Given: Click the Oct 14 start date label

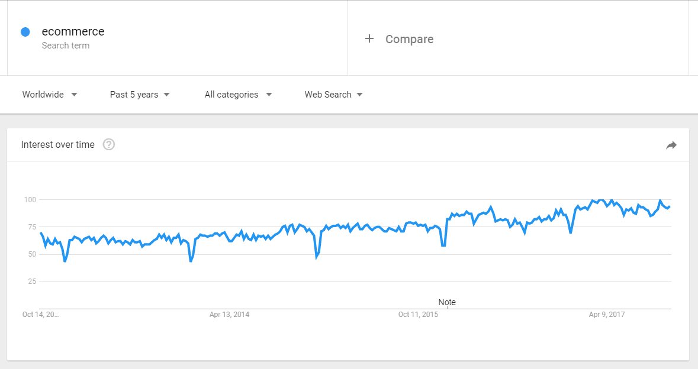Looking at the screenshot, I should click(x=40, y=315).
